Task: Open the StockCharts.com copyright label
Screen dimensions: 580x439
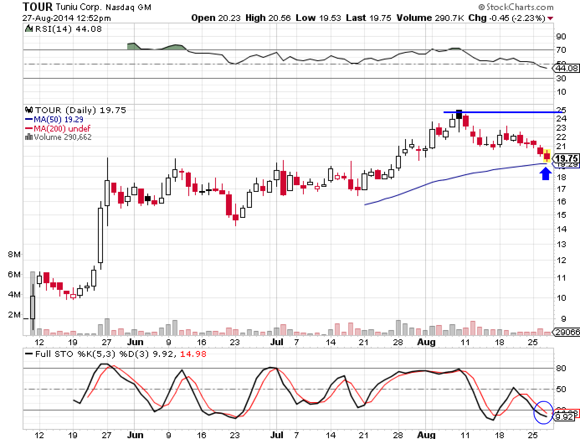Action: 516,7
